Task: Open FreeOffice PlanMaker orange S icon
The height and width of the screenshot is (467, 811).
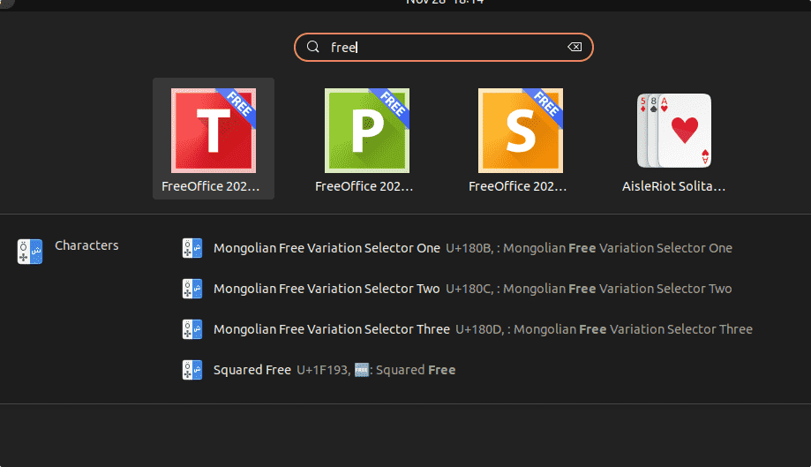Action: click(x=521, y=131)
